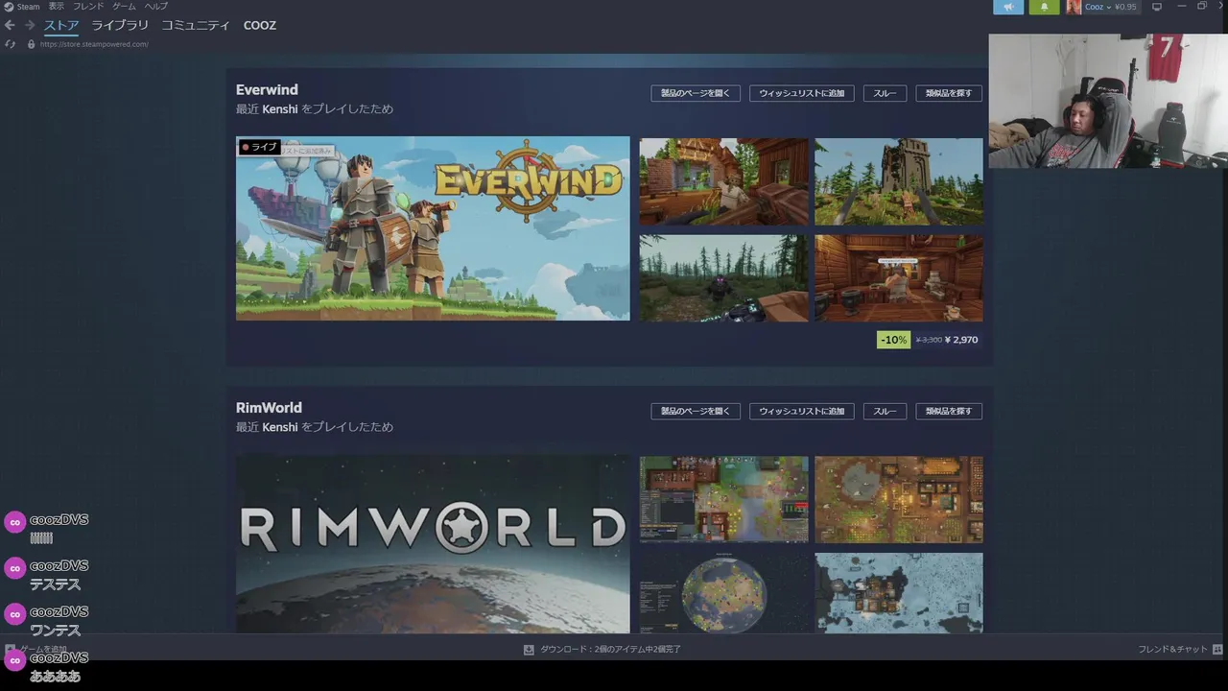
Task: Open the announcements megaphone button
Action: (x=1008, y=7)
